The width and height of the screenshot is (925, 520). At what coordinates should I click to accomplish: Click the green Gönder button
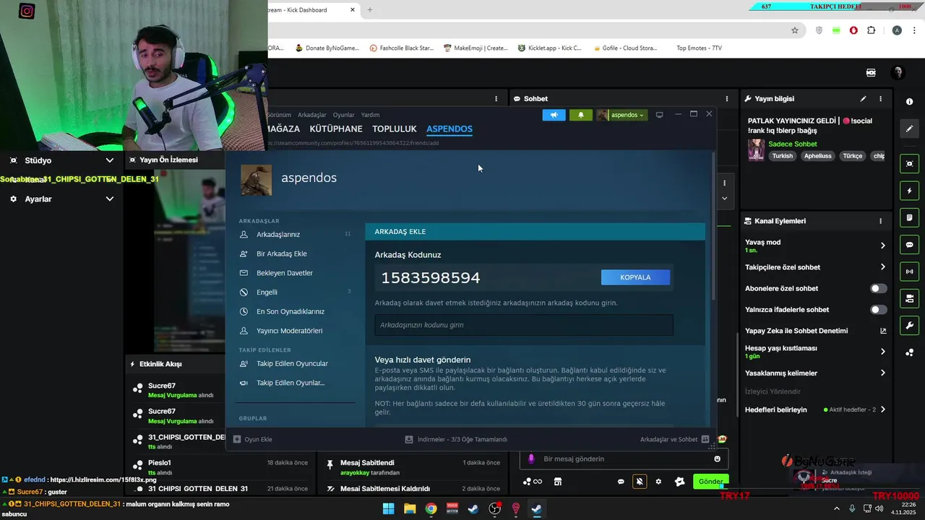click(710, 482)
